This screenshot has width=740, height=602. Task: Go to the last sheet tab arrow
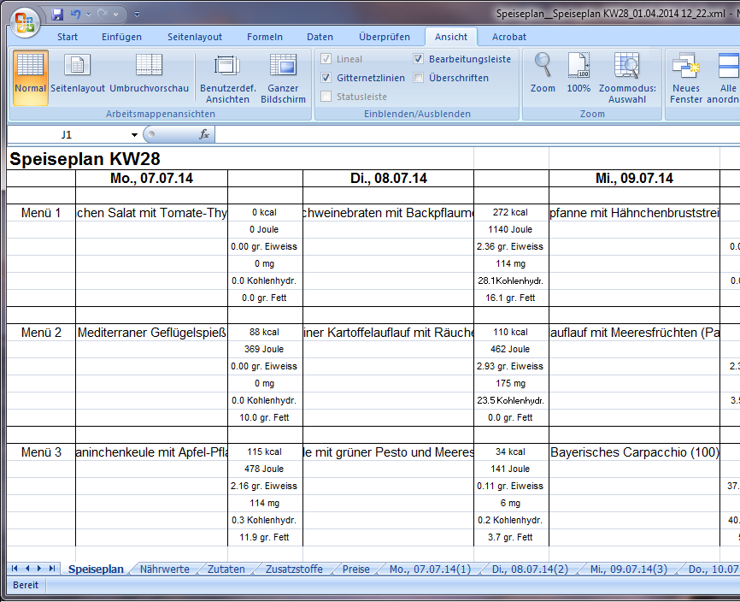[x=52, y=569]
